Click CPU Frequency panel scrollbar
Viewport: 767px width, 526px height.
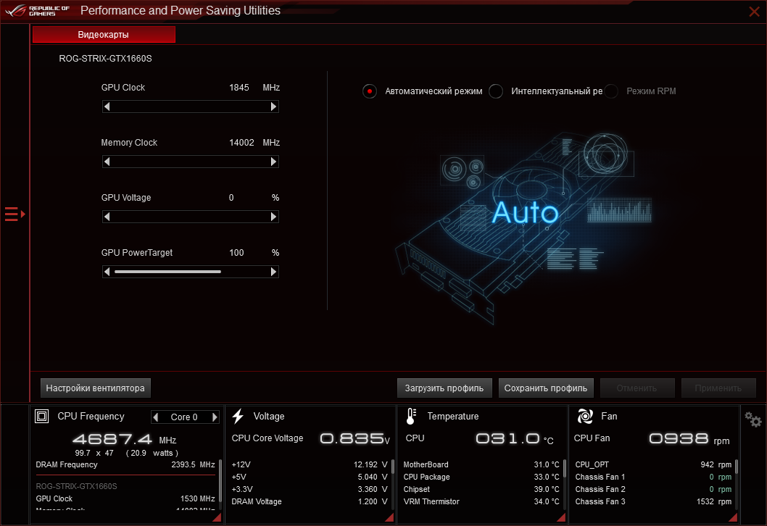click(x=220, y=481)
